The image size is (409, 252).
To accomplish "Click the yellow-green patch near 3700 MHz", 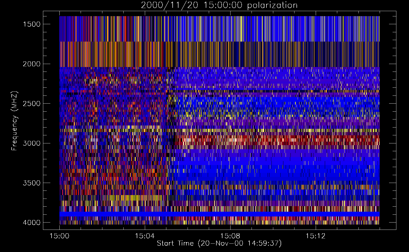I will click(x=137, y=198).
